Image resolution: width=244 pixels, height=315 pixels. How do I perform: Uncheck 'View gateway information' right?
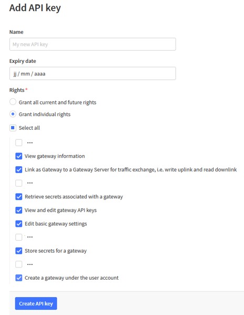pos(19,156)
